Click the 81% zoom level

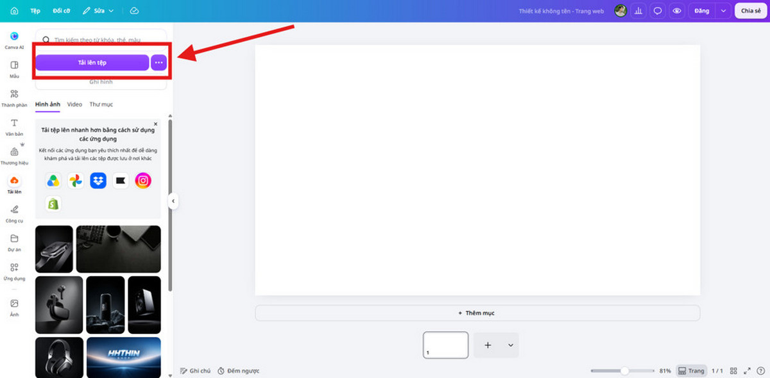tap(665, 371)
